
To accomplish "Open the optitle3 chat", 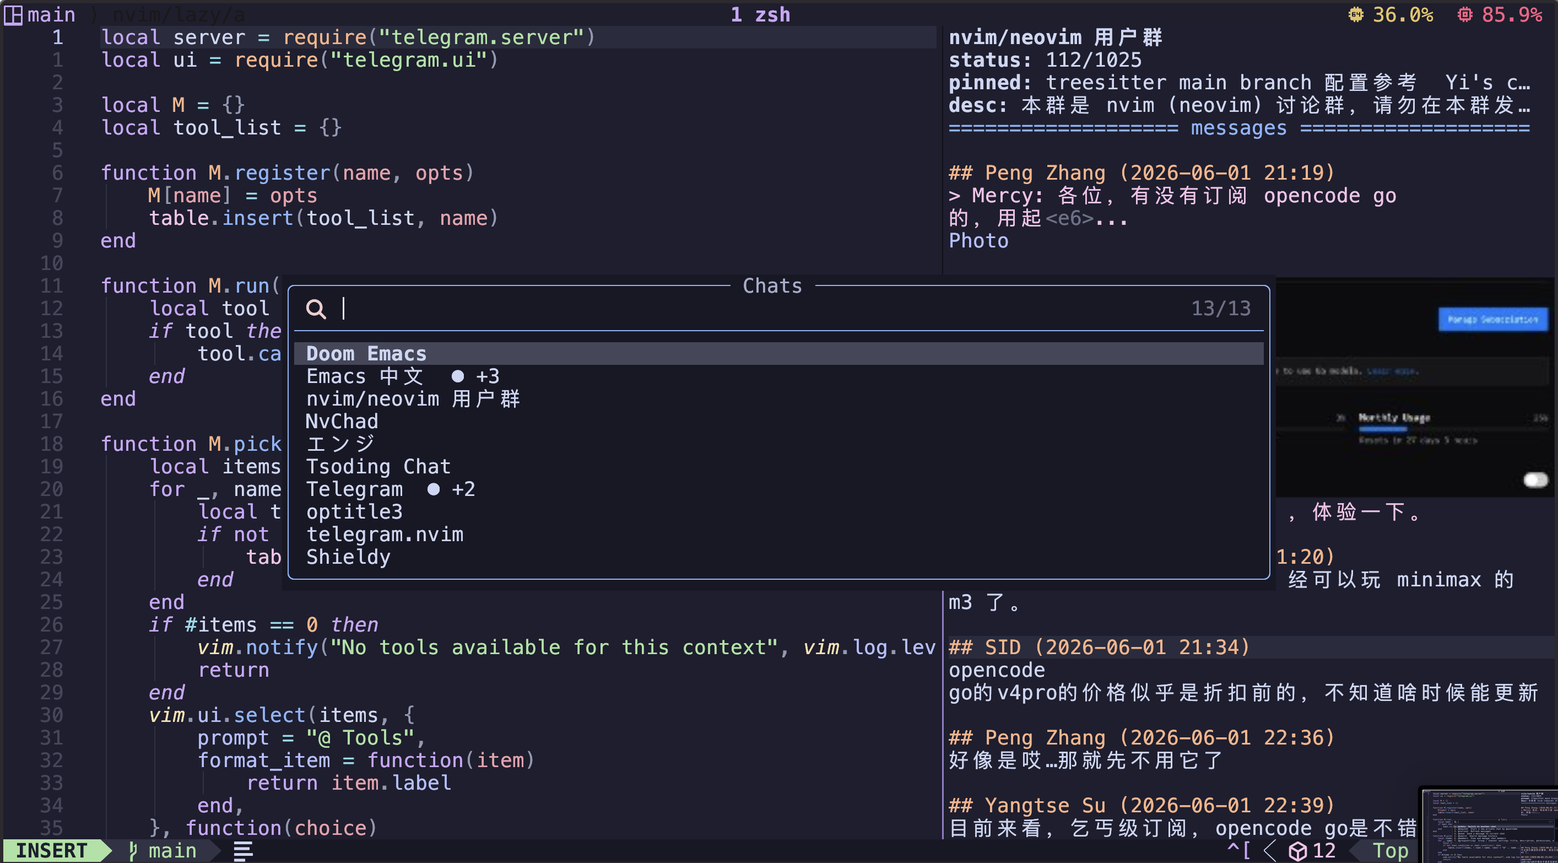I will point(778,512).
